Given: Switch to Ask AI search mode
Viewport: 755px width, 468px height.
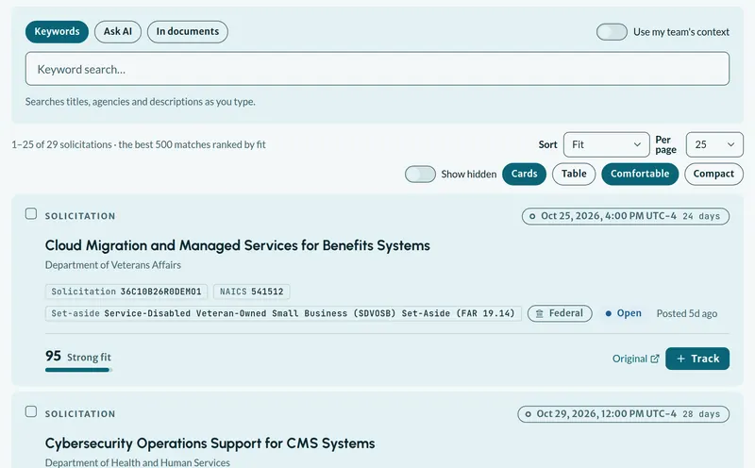Looking at the screenshot, I should 118,32.
